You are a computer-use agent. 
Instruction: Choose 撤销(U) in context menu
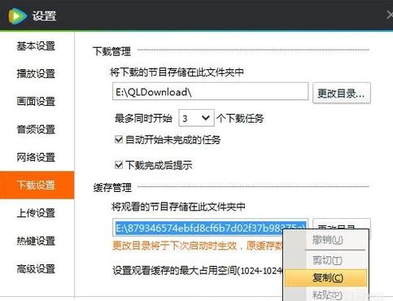click(327, 240)
